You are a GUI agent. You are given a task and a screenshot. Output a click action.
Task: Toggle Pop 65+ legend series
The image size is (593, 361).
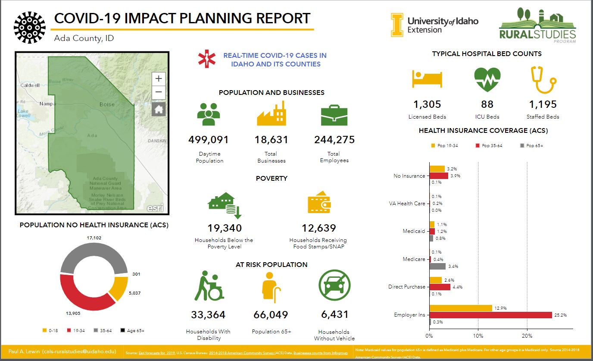pos(532,146)
